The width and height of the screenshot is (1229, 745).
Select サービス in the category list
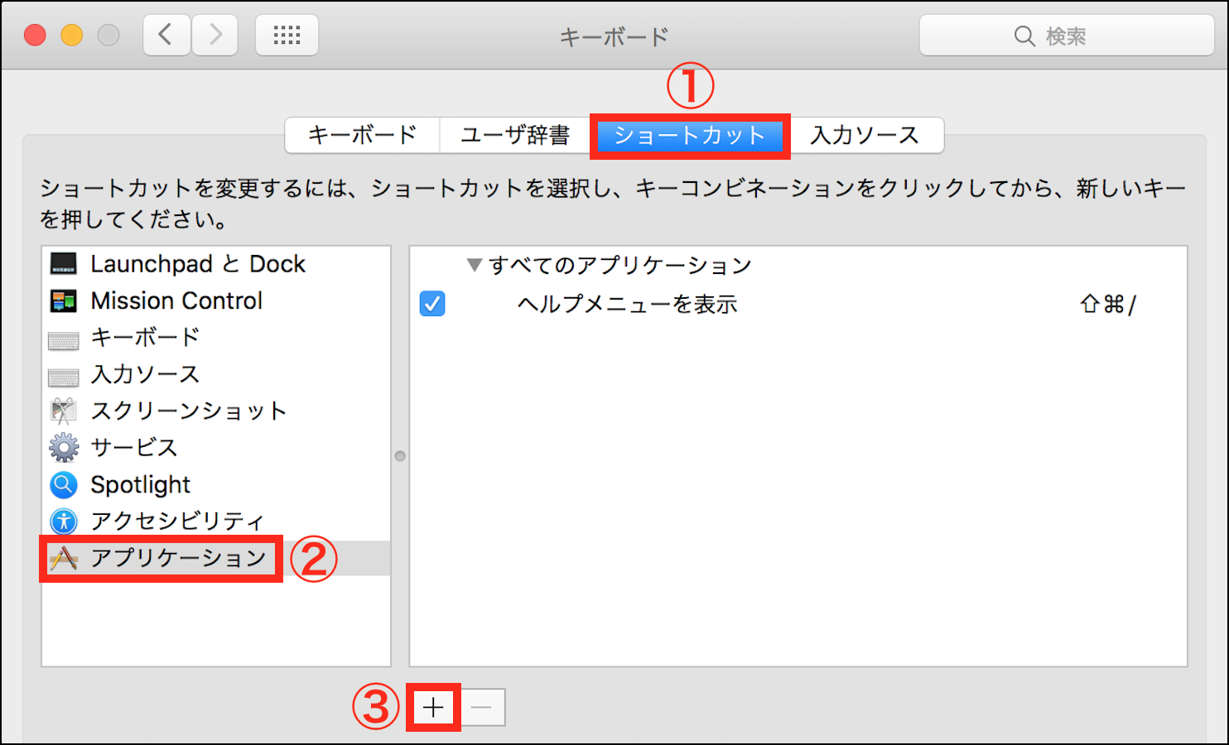[x=216, y=448]
